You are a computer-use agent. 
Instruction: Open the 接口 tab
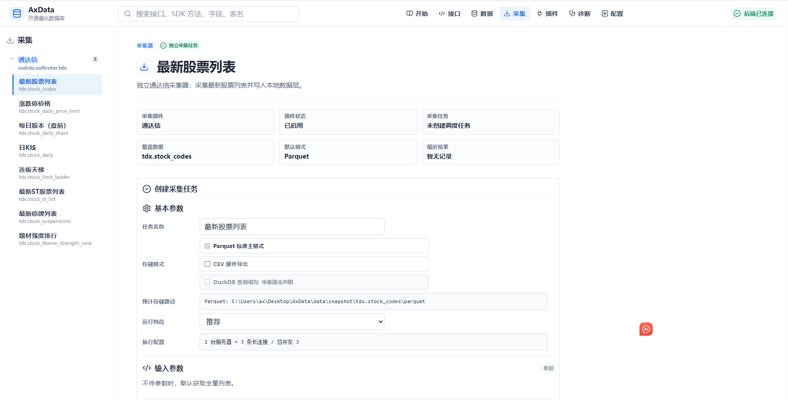pos(450,14)
